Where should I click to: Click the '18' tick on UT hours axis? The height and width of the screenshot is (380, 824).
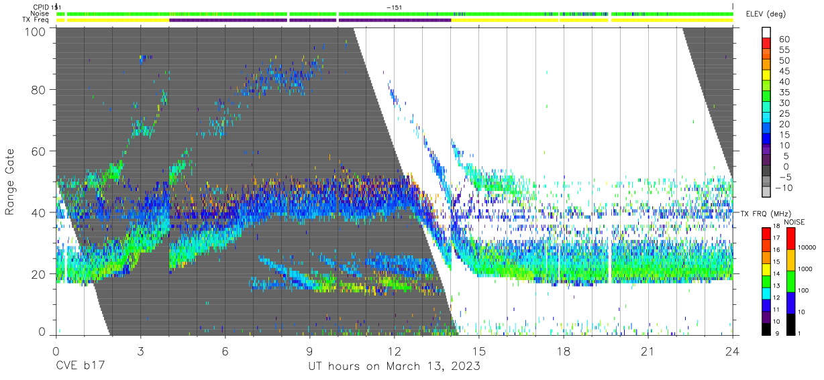[x=563, y=351]
